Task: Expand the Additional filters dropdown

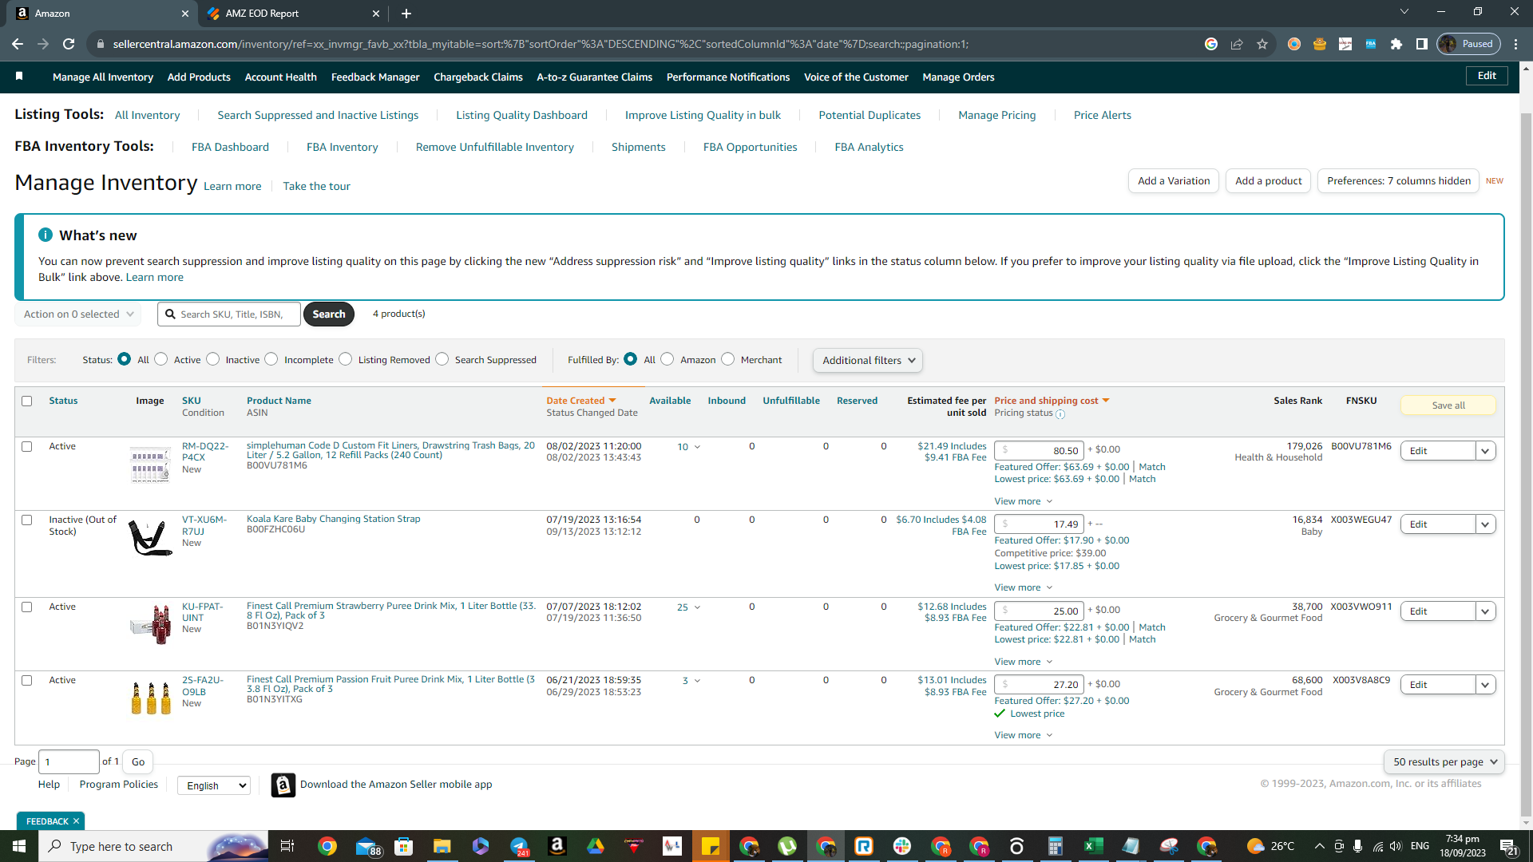Action: [868, 360]
